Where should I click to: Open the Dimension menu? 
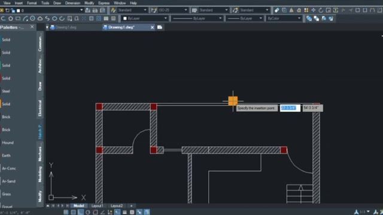point(72,3)
